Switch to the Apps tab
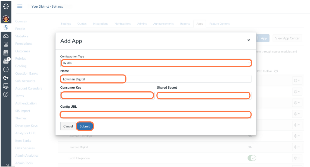Screen dimensions: 310x167 pyautogui.click(x=200, y=24)
